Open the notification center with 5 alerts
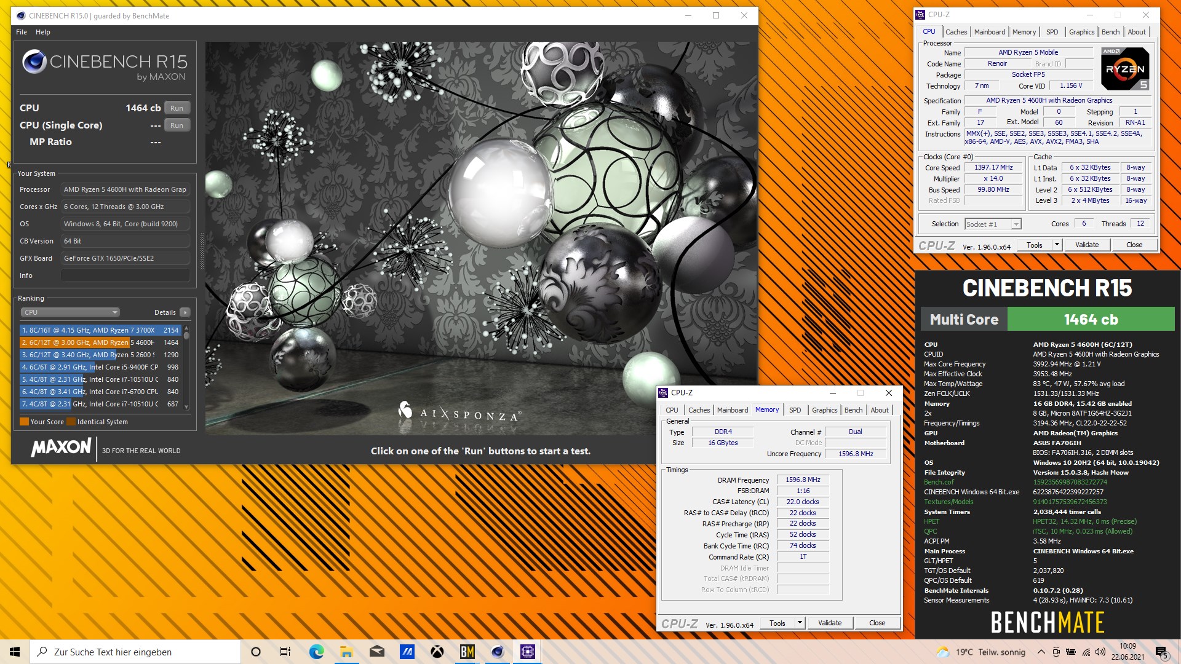The width and height of the screenshot is (1181, 664). click(1161, 652)
